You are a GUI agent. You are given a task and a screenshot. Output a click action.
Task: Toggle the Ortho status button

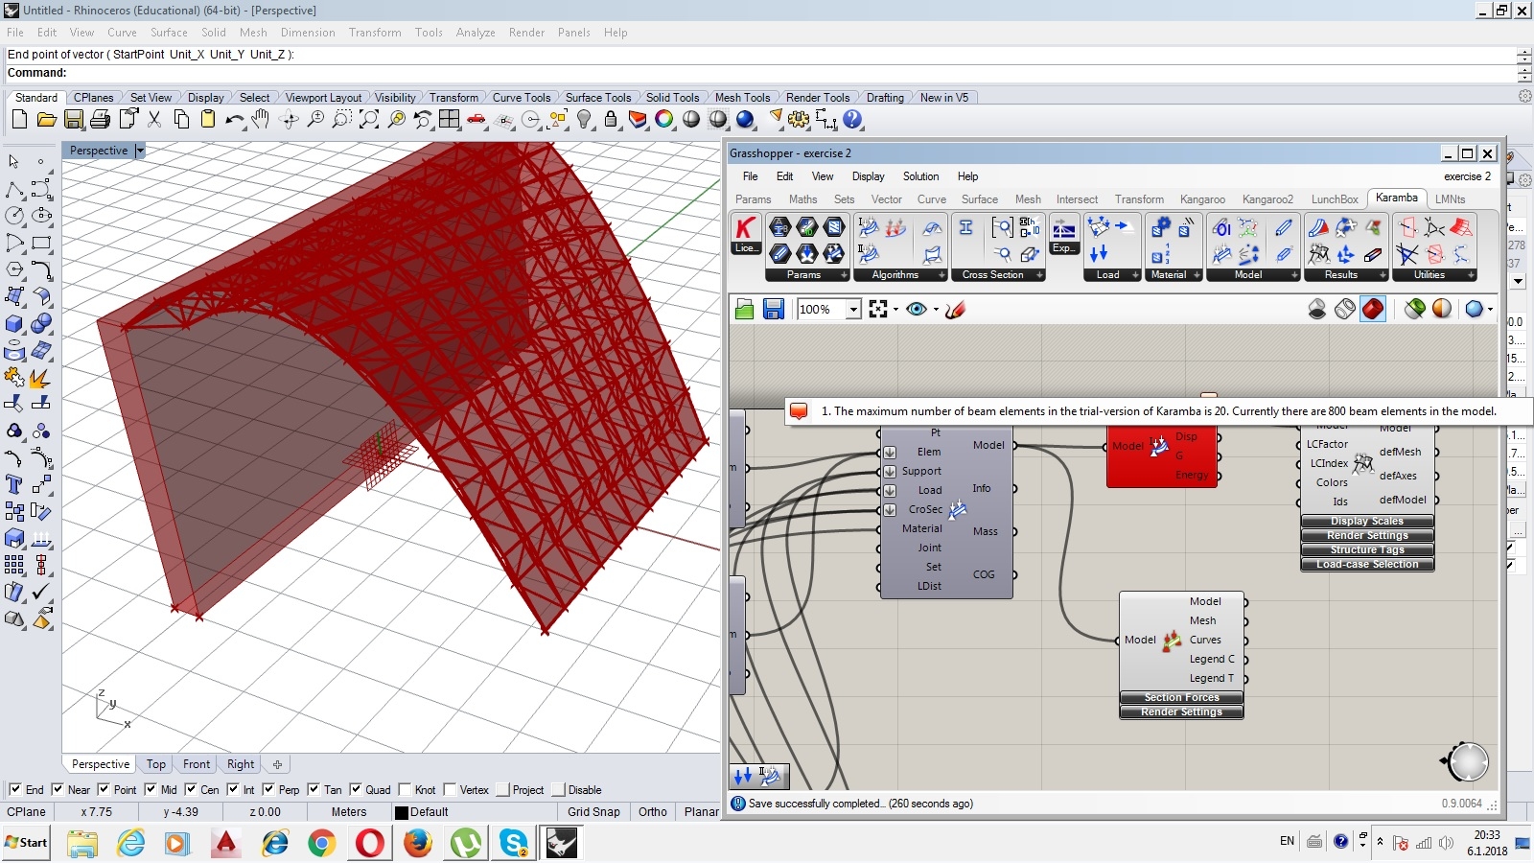(x=653, y=811)
